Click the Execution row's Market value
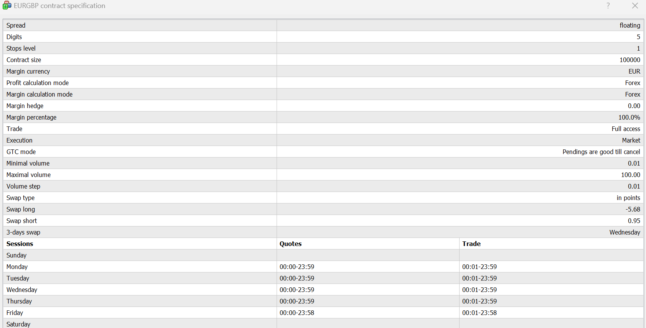Viewport: 646px width, 328px height. tap(631, 140)
